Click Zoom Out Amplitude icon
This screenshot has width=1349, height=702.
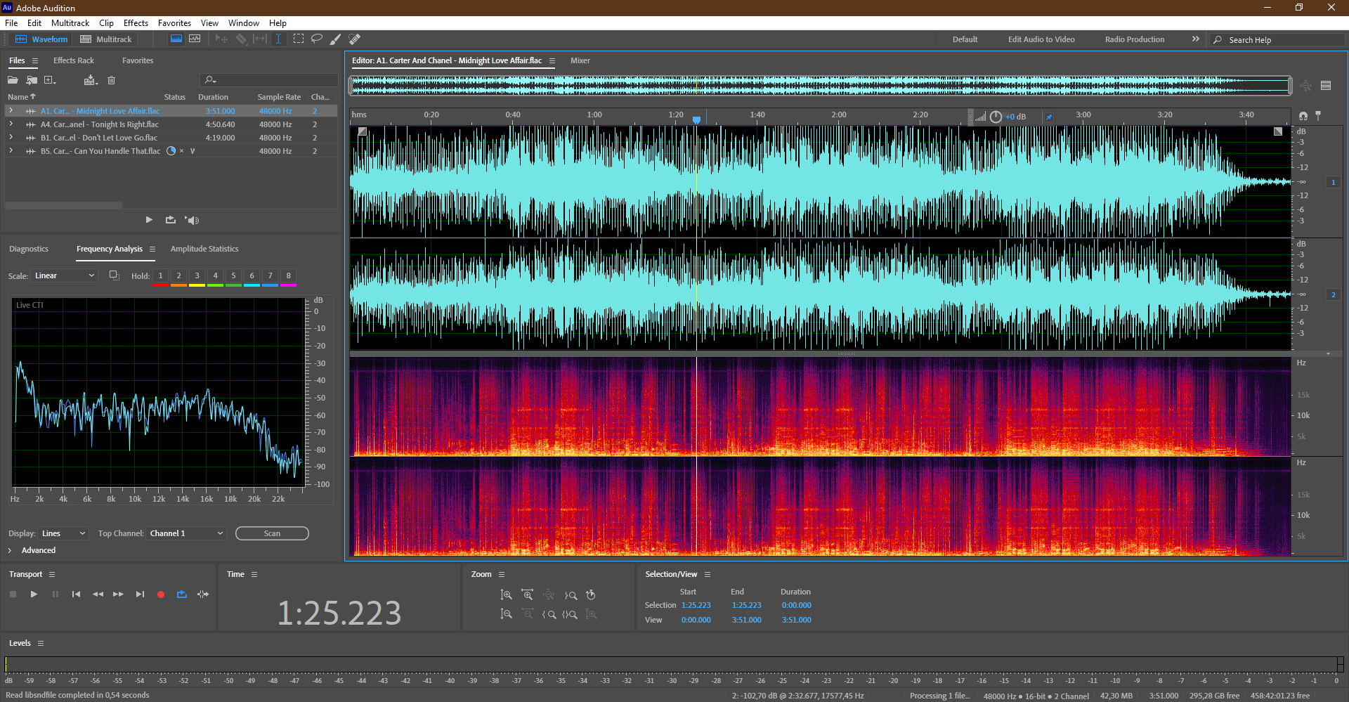point(506,614)
